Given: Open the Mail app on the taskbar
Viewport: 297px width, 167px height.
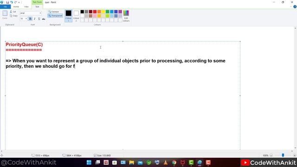Looking at the screenshot, I should pos(140,162).
